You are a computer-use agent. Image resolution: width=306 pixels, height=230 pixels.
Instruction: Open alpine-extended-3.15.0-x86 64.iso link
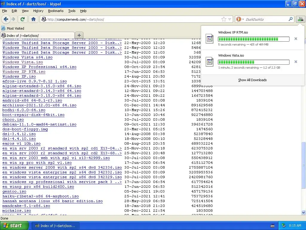pos(42,86)
